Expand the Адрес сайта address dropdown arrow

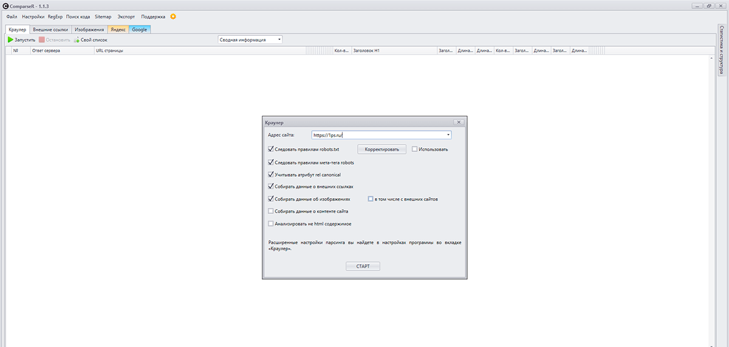pyautogui.click(x=448, y=135)
